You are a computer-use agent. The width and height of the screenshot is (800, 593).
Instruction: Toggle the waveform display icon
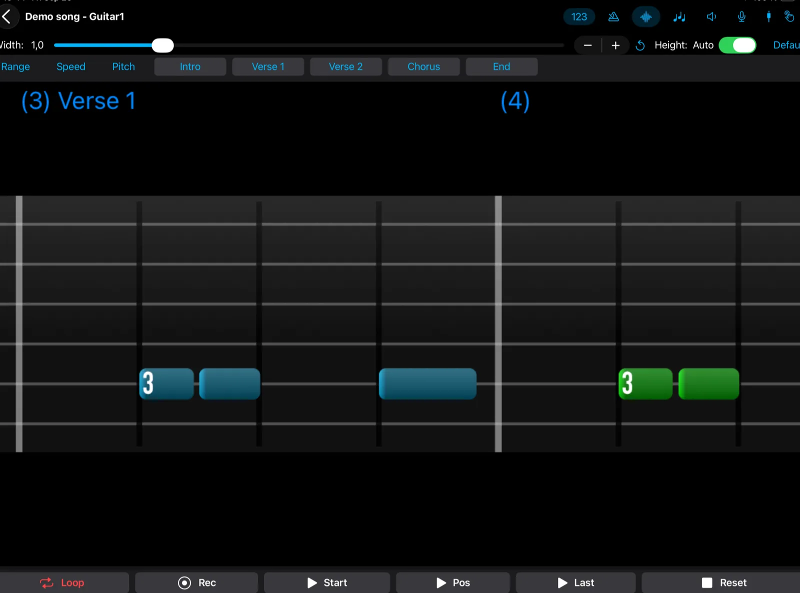point(646,17)
